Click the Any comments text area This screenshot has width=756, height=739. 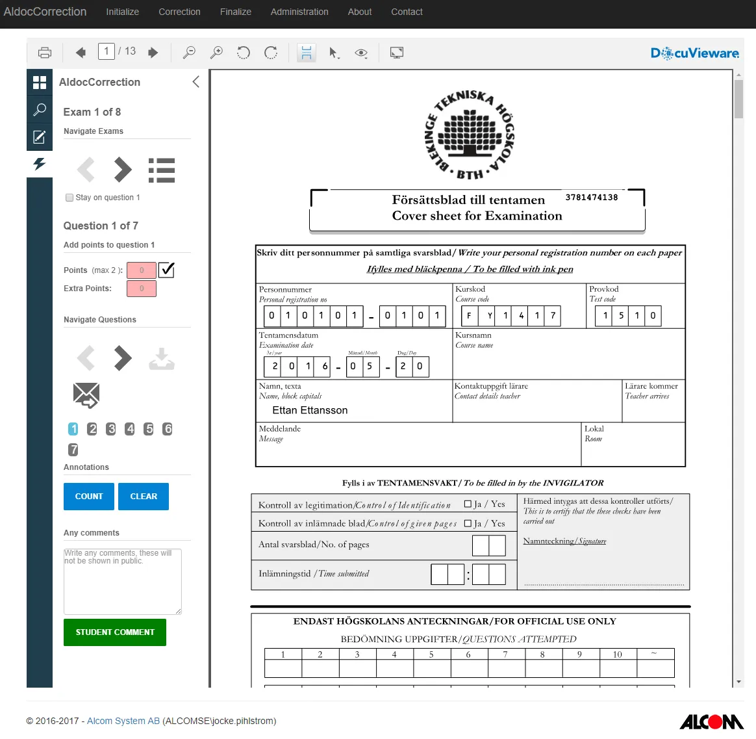[123, 581]
